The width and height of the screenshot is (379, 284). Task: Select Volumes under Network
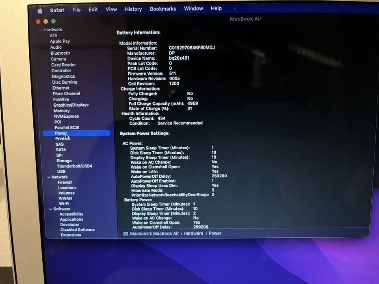pyautogui.click(x=67, y=193)
